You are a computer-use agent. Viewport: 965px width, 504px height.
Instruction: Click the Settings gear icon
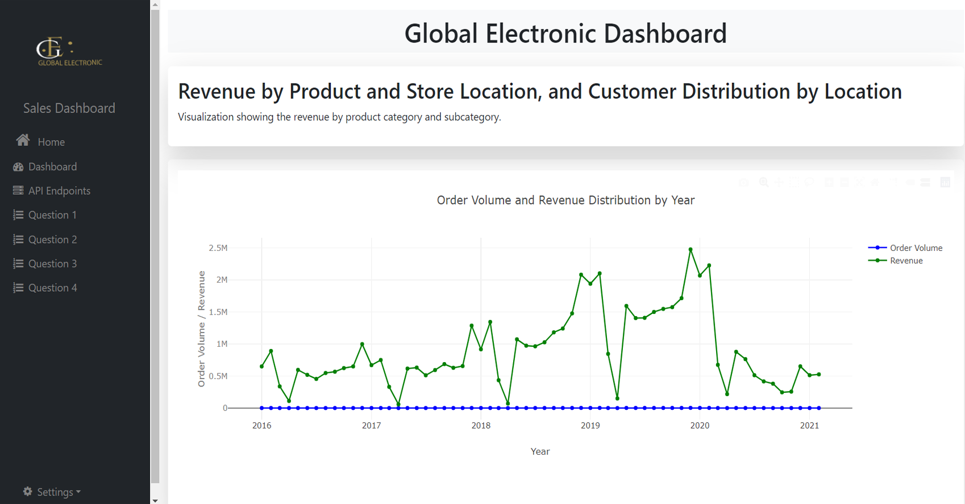[27, 492]
